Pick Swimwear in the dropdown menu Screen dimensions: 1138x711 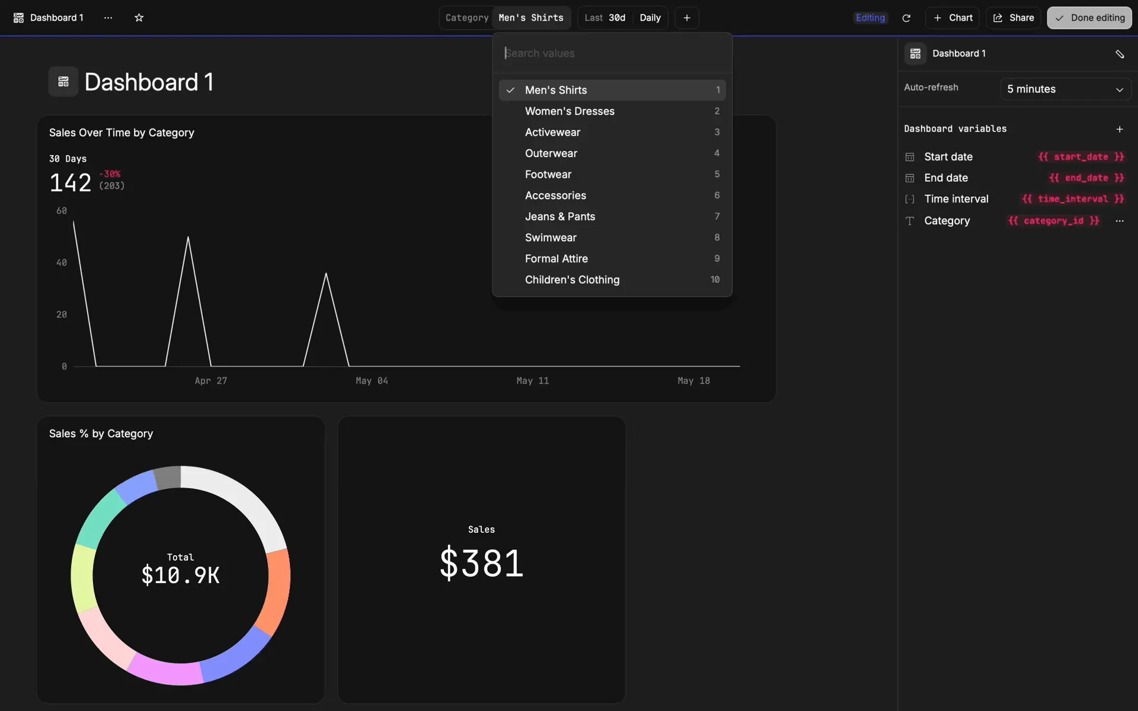pyautogui.click(x=551, y=238)
